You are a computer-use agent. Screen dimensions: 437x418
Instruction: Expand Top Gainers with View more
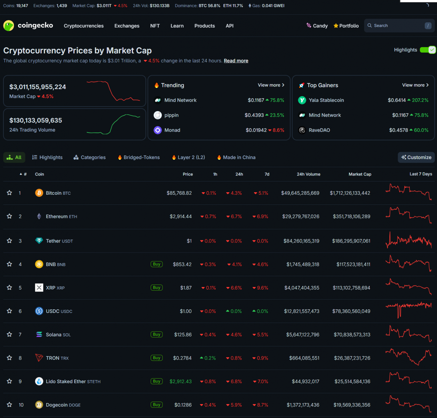point(415,85)
